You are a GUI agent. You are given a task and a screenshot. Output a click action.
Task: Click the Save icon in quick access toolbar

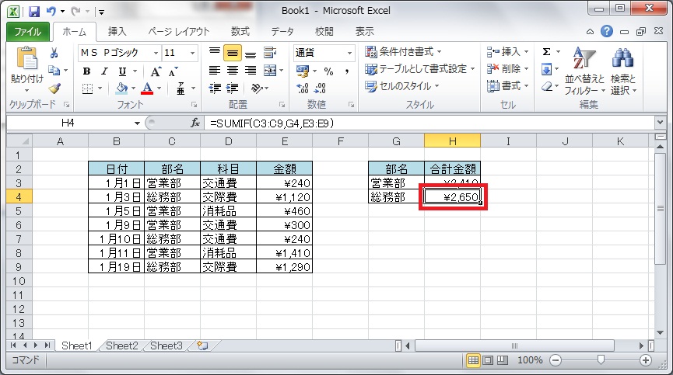tap(34, 11)
